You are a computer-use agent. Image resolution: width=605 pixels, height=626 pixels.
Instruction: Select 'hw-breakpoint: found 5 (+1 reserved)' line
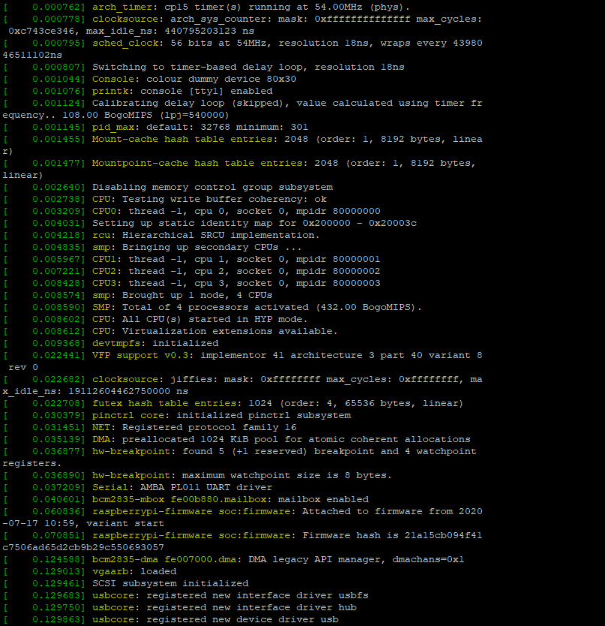point(284,451)
